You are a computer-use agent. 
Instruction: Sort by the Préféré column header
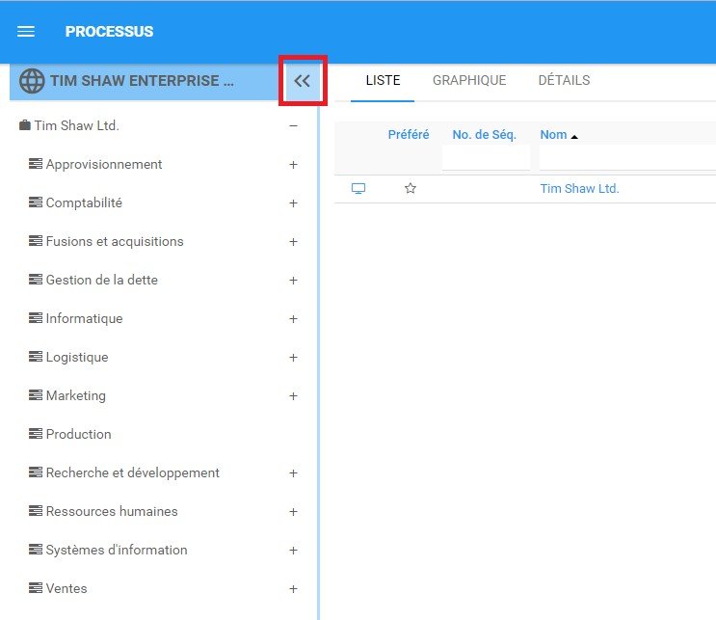[409, 134]
